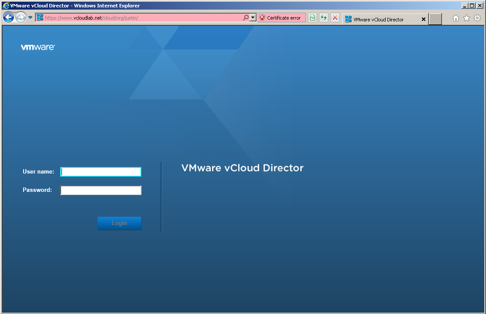This screenshot has height=314, width=486.
Task: Open Favorites star icon
Action: click(x=466, y=18)
